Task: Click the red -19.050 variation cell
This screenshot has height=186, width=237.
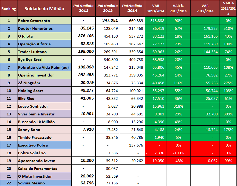Action: 155,161
